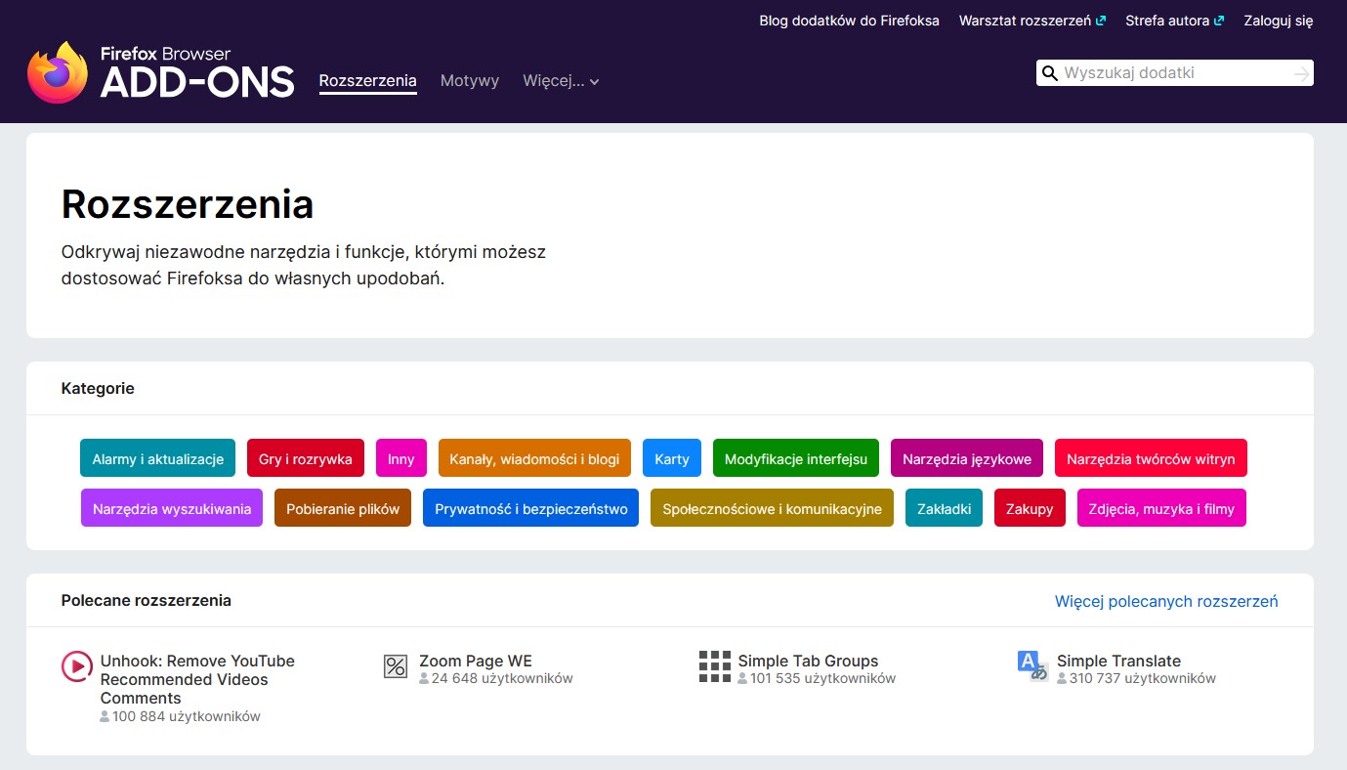Click Zaloguj się to sign in
This screenshot has height=770, width=1347.
point(1279,20)
